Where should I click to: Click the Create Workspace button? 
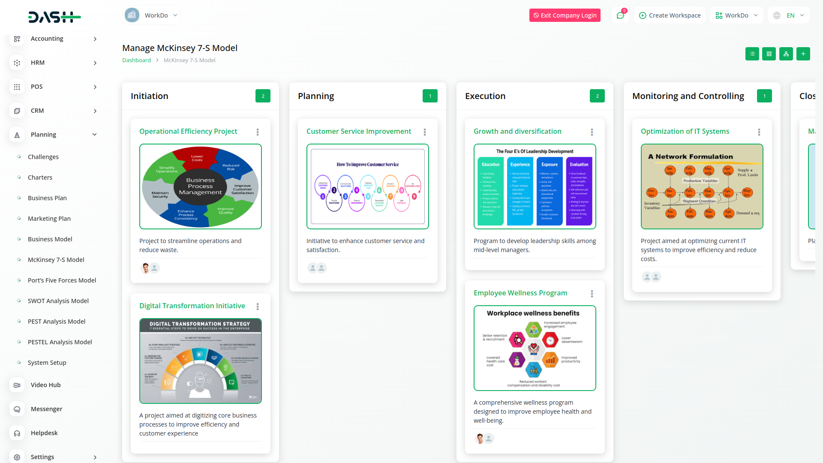point(670,15)
